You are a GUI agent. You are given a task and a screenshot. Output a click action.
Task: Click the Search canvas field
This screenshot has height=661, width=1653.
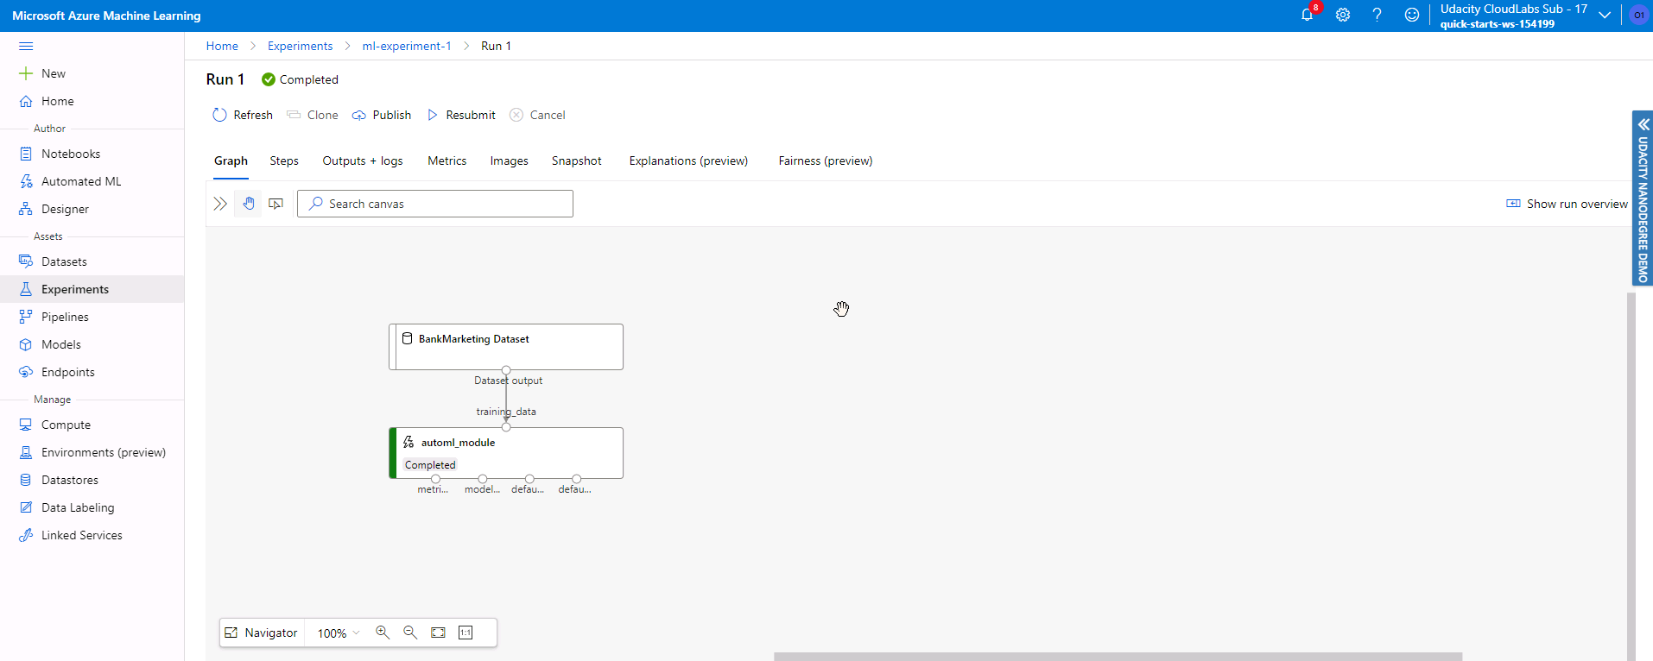click(435, 204)
